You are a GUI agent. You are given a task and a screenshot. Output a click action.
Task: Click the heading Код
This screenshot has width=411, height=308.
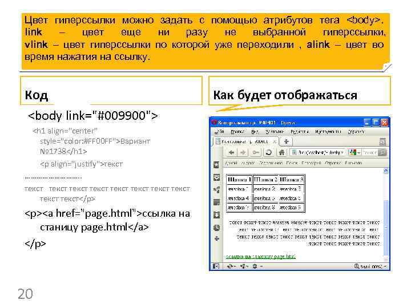click(37, 95)
